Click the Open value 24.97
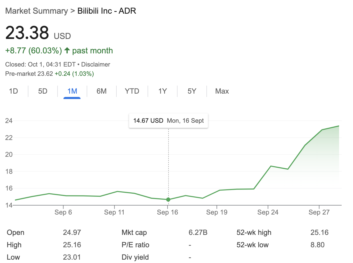 click(72, 233)
